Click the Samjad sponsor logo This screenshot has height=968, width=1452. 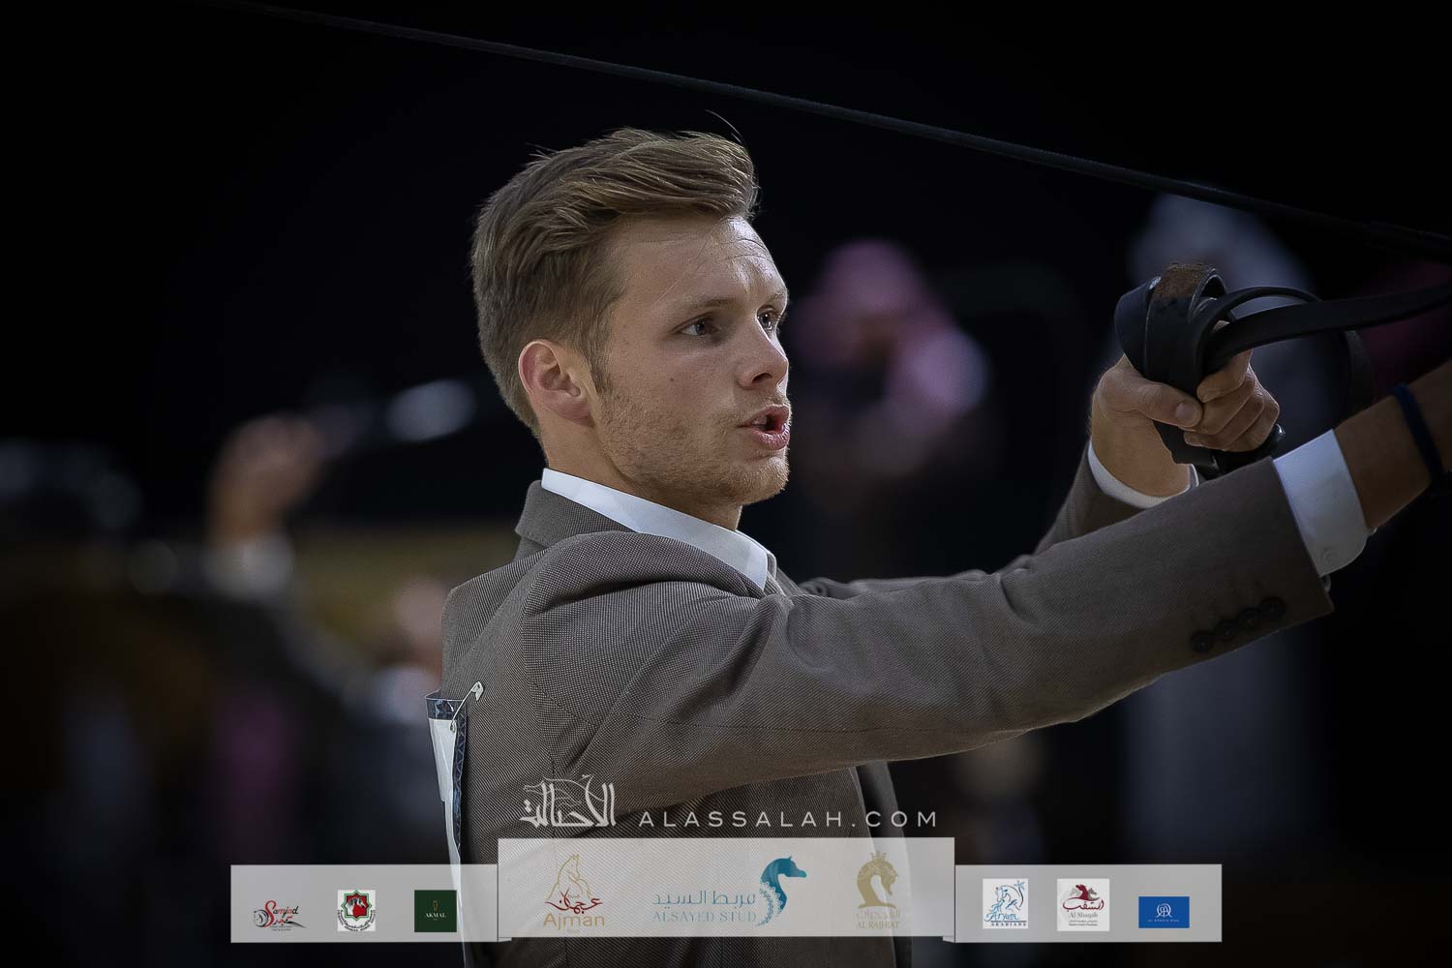coord(280,912)
